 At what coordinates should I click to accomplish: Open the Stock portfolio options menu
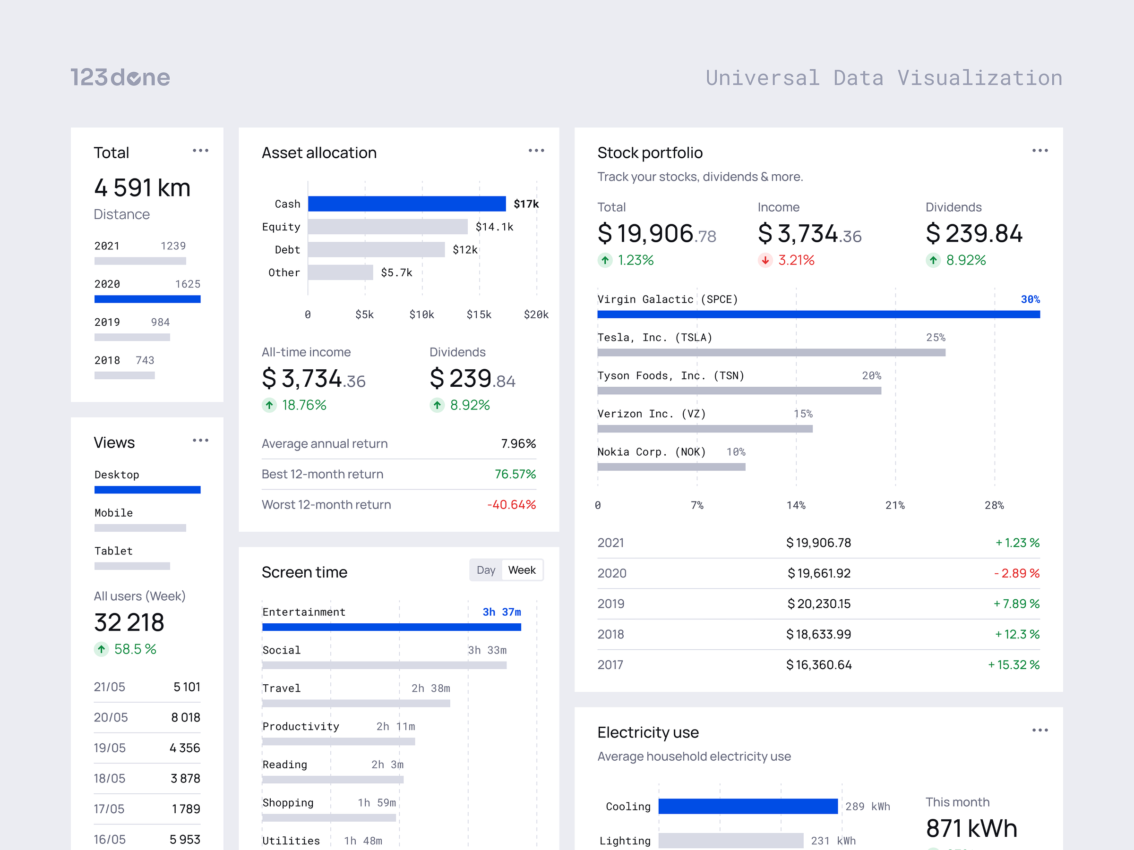pos(1040,150)
